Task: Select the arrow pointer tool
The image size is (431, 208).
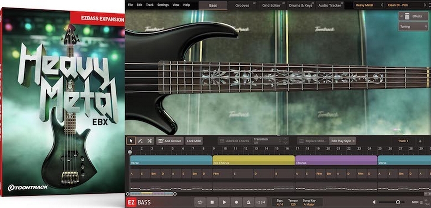Action: click(x=131, y=141)
